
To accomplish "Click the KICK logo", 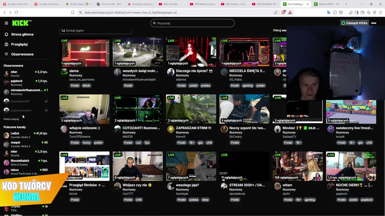I will [x=22, y=23].
